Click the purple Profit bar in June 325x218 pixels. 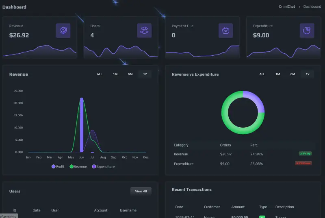tap(82, 125)
